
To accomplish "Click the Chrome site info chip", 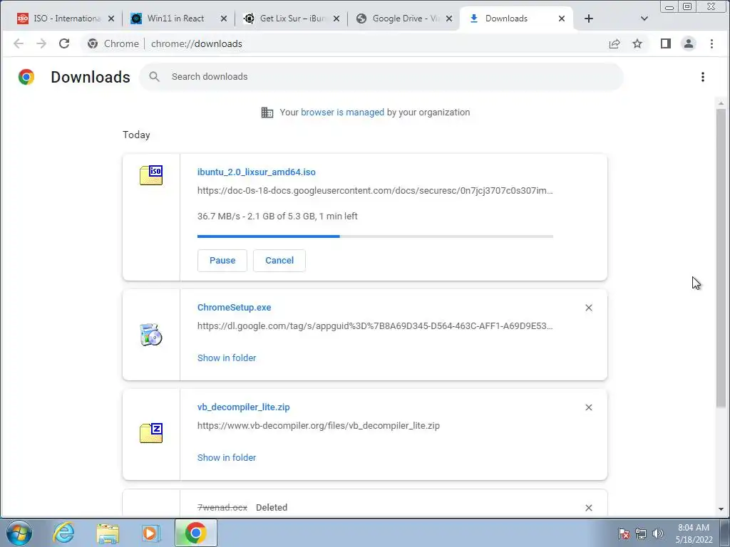I will tap(113, 43).
